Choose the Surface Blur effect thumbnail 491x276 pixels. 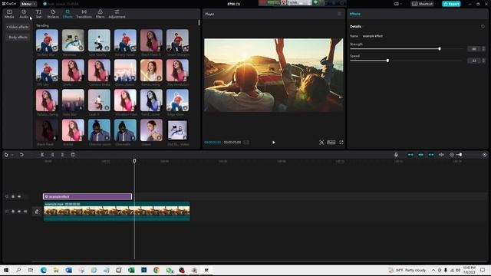(47, 41)
